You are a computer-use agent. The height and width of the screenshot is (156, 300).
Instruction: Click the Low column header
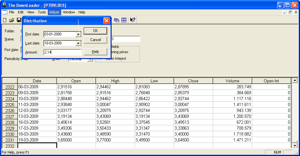[154, 81]
